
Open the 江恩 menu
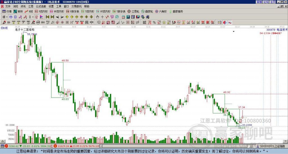coord(31,6)
